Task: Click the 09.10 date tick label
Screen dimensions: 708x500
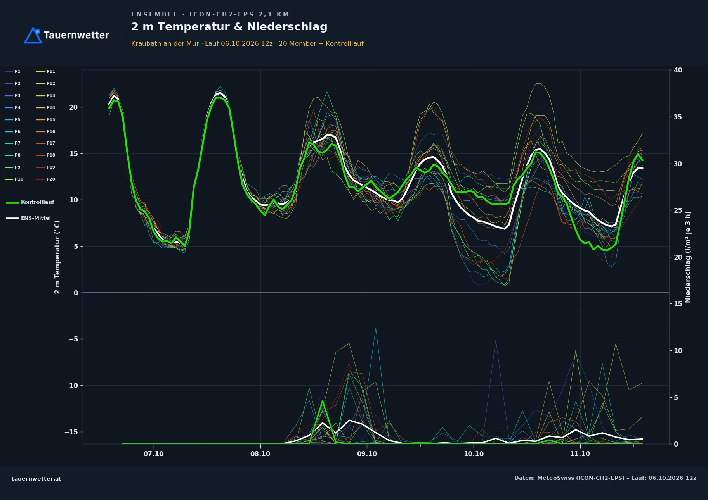Action: click(x=367, y=454)
